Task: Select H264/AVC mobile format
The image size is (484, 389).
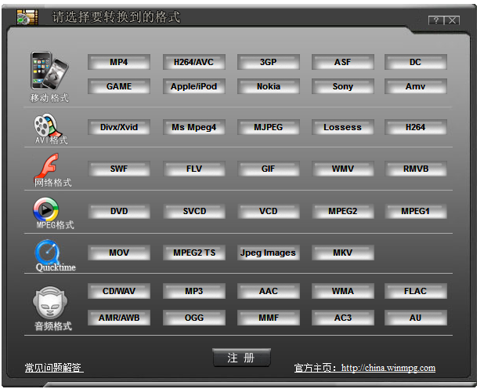Action: click(x=194, y=62)
